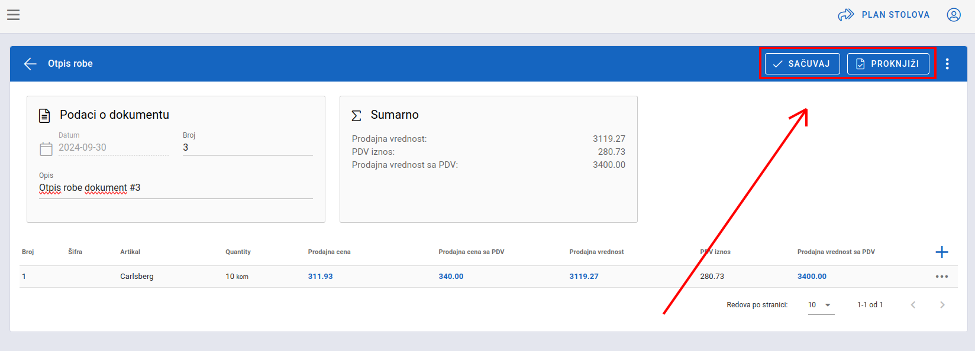Post document with PROKNJIŽI button
The height and width of the screenshot is (351, 975).
888,64
